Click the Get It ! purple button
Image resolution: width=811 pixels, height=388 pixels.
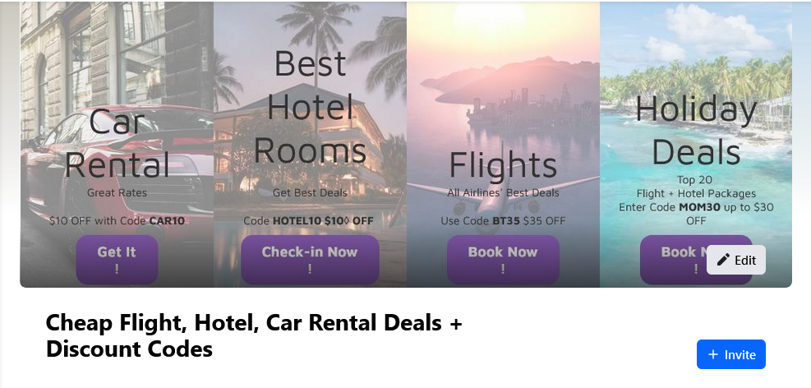(x=117, y=260)
